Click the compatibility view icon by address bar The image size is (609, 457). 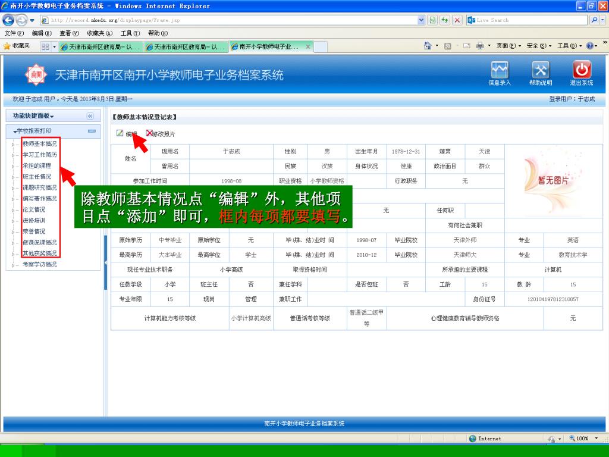432,20
